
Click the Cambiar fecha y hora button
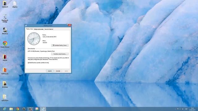pyautogui.click(x=60, y=45)
